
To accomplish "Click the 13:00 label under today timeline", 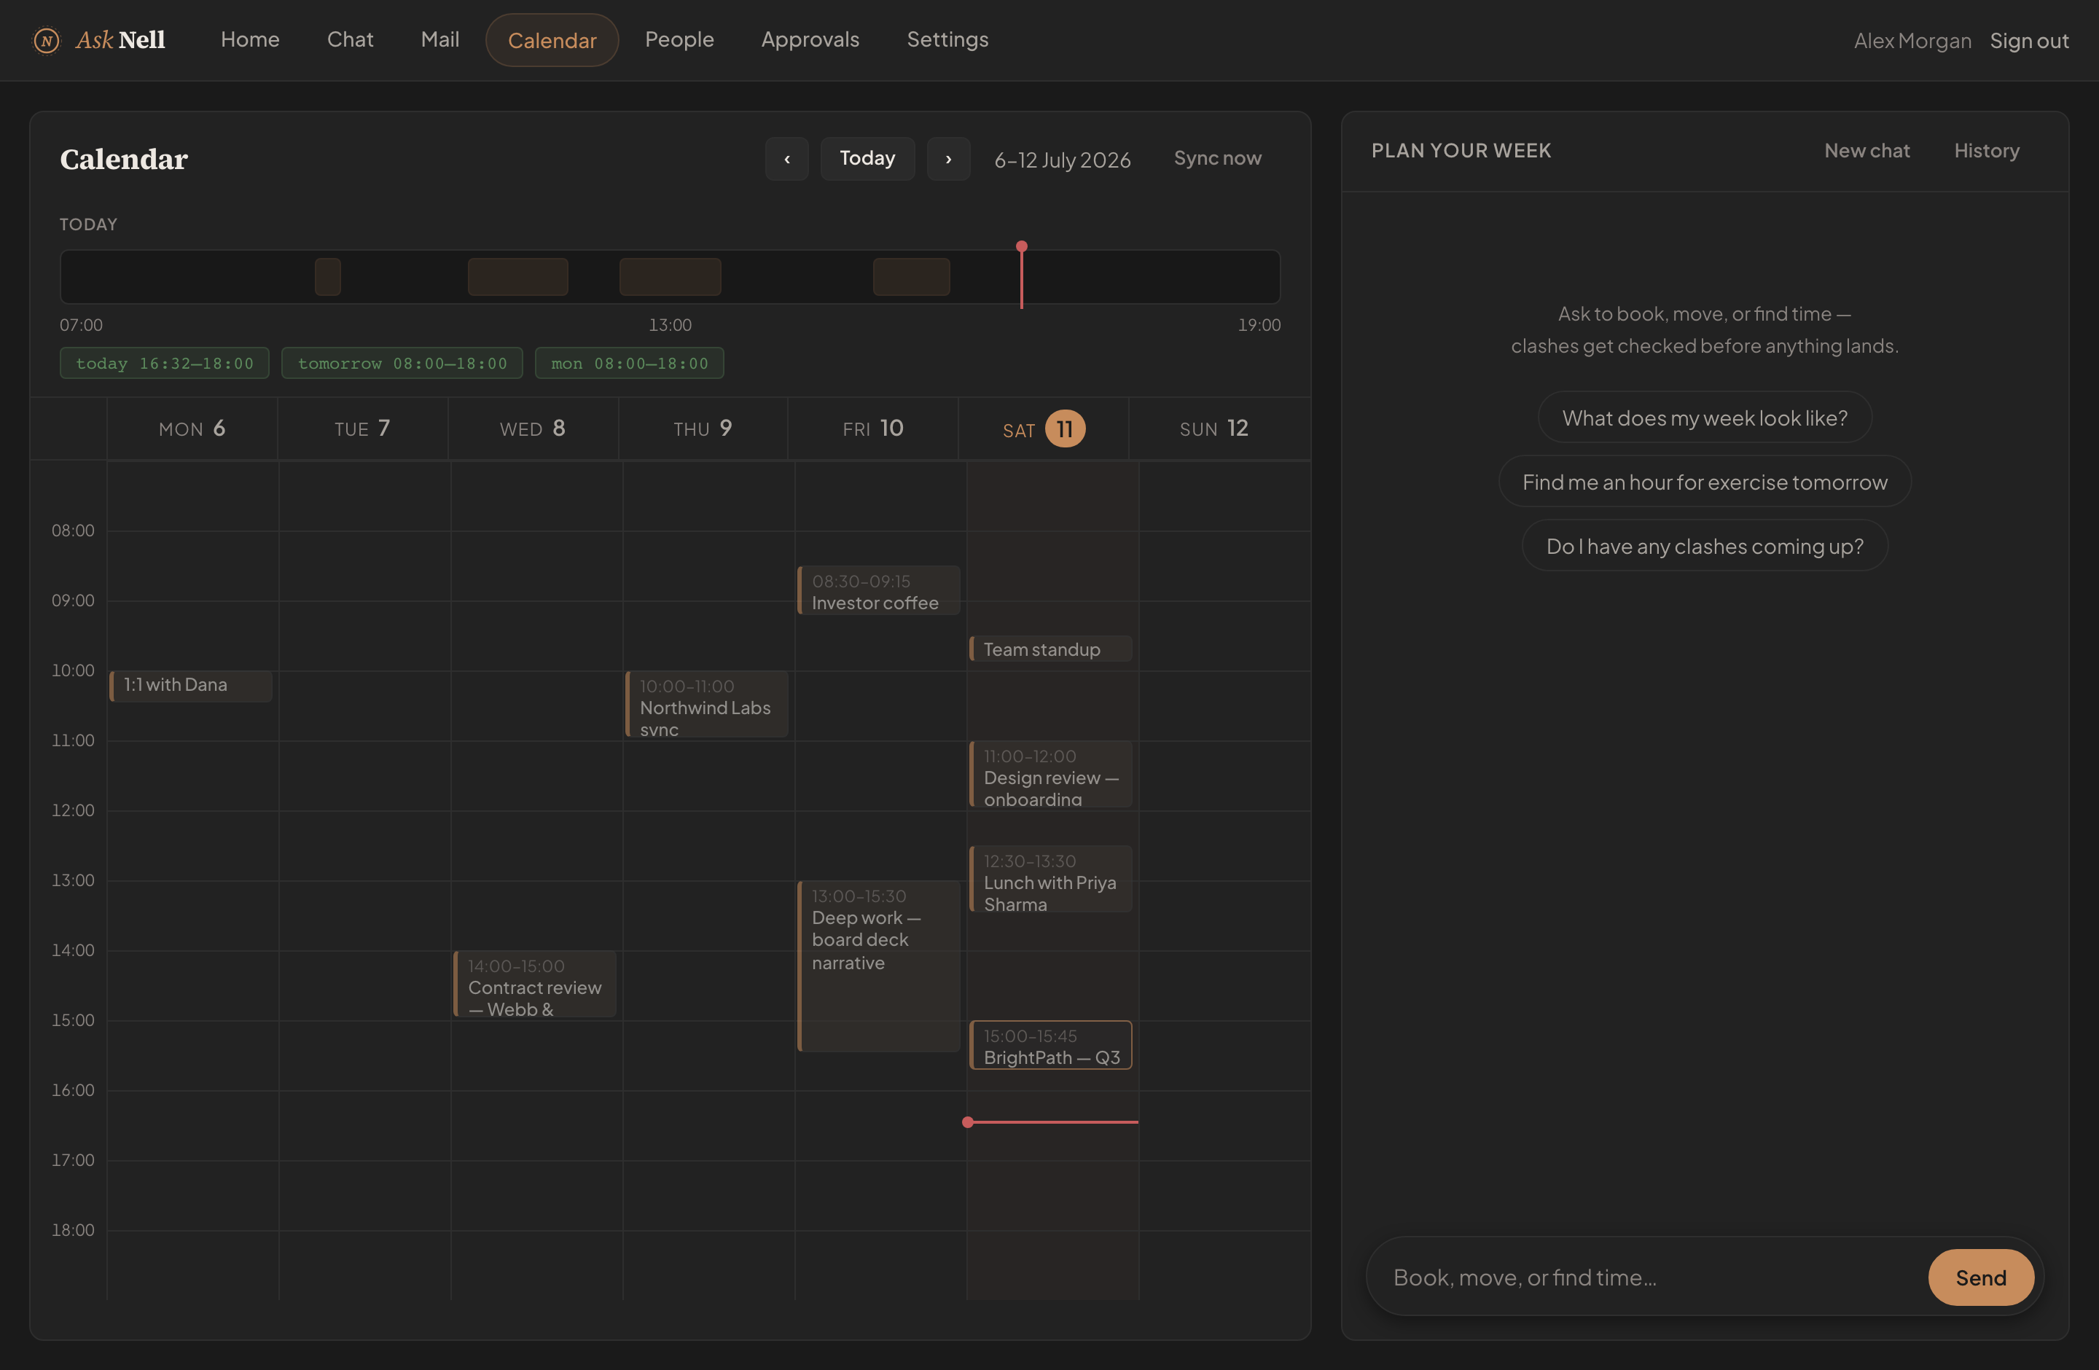I will [669, 325].
